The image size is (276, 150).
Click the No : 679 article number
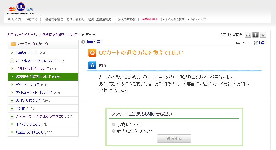click(242, 43)
